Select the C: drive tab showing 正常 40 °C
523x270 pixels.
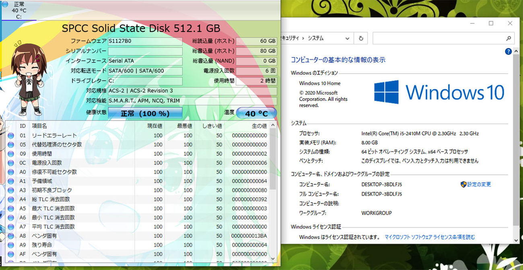coord(19,10)
